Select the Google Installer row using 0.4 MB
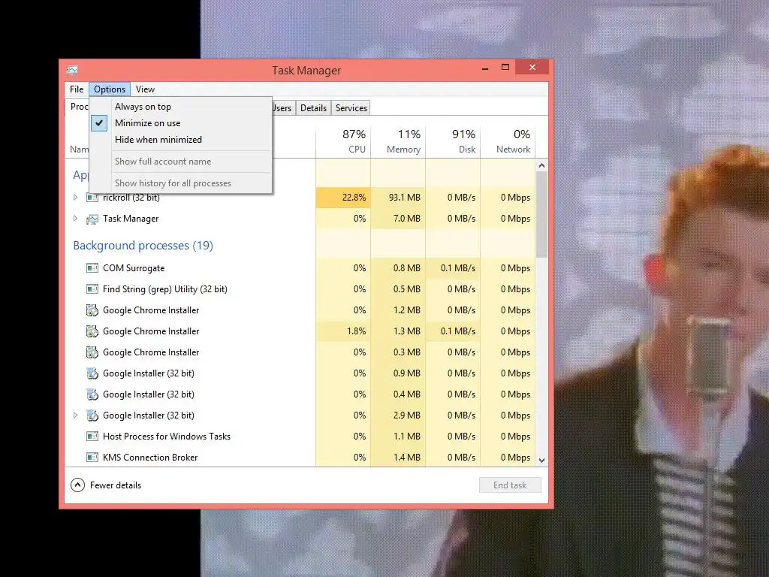This screenshot has width=769, height=577. tap(300, 394)
